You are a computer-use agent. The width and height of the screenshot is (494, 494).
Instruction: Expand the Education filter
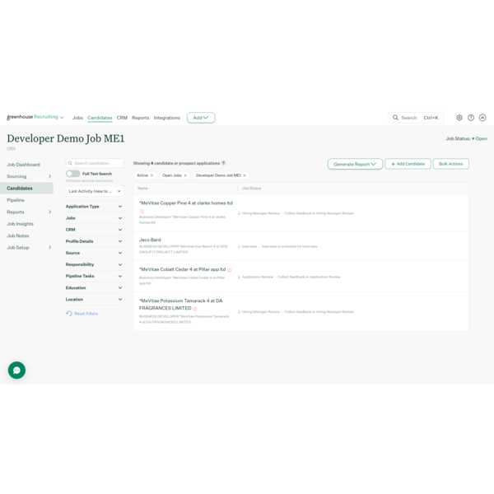[x=94, y=288]
